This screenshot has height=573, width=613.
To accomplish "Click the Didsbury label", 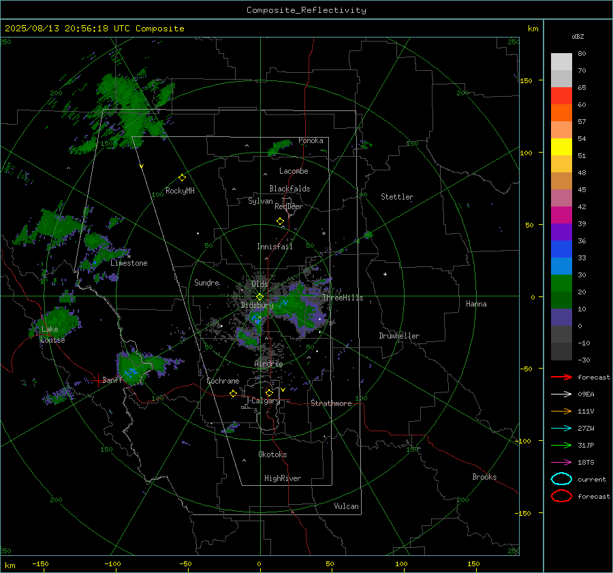I will coord(257,305).
